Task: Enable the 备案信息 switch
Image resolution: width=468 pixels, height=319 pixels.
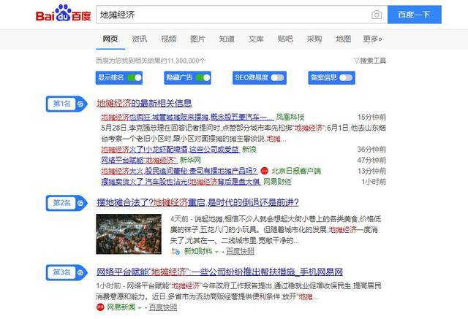Action: coord(345,77)
